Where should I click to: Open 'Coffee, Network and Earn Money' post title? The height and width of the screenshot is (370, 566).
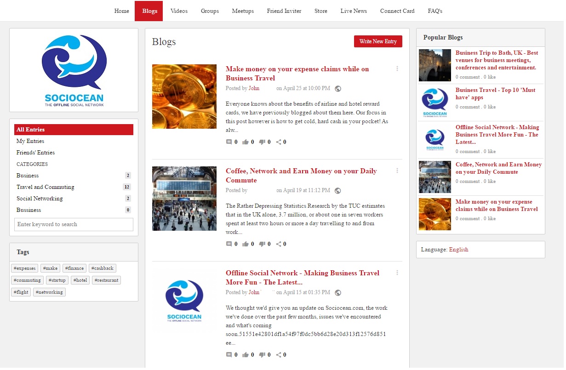301,176
